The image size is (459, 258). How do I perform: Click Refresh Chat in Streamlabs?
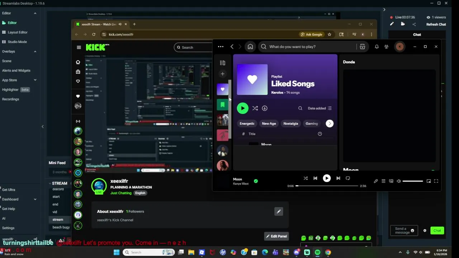tap(436, 24)
